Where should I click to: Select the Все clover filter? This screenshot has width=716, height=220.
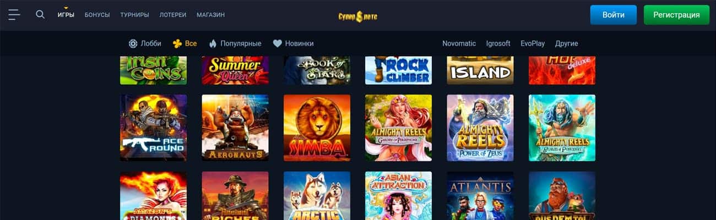[185, 43]
